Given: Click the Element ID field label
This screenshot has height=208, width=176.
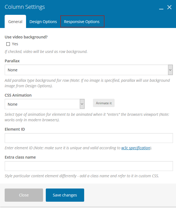Looking at the screenshot, I should pyautogui.click(x=15, y=129).
